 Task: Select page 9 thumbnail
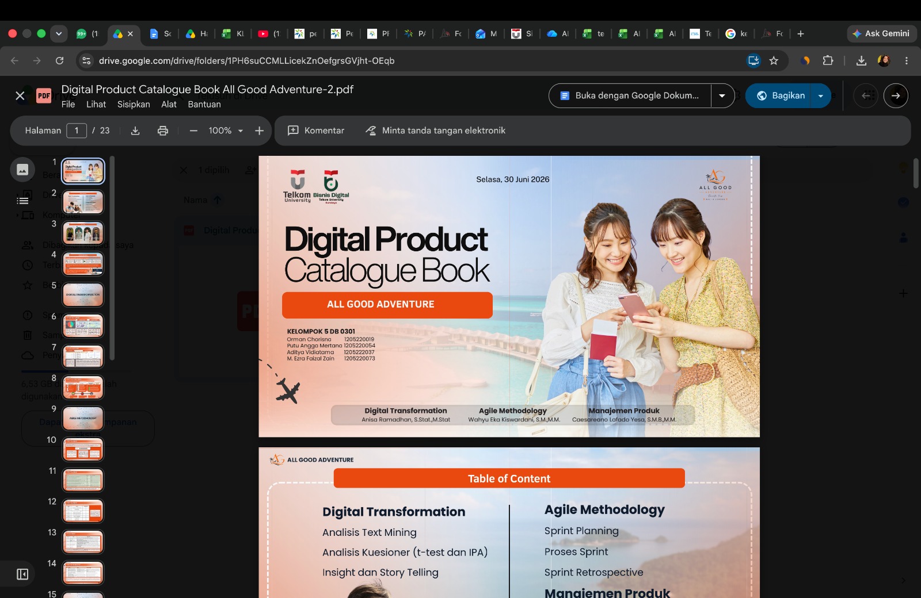point(83,419)
